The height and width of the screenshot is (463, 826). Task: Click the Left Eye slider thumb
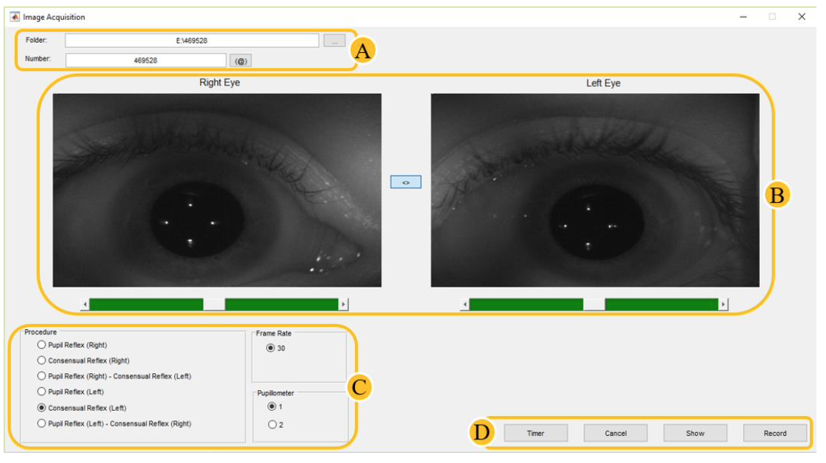pos(595,304)
